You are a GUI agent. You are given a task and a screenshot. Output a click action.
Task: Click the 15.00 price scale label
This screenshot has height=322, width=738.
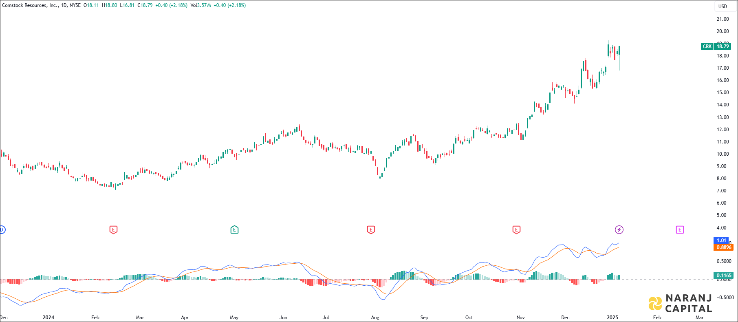[723, 93]
